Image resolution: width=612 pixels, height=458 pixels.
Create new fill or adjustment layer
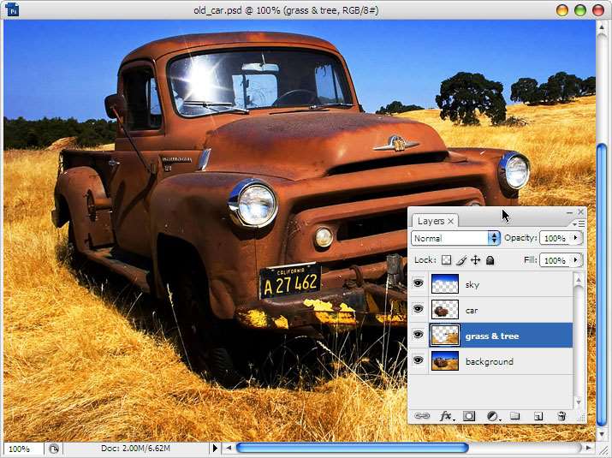(493, 415)
